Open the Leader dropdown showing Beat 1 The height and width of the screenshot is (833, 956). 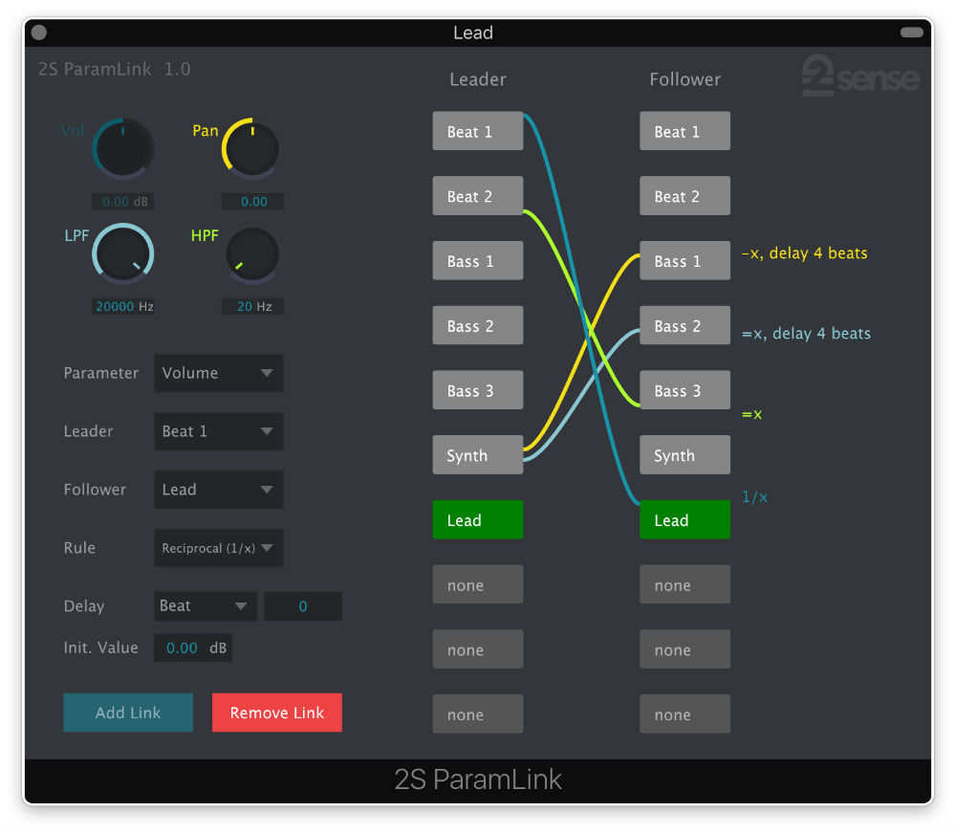[218, 431]
